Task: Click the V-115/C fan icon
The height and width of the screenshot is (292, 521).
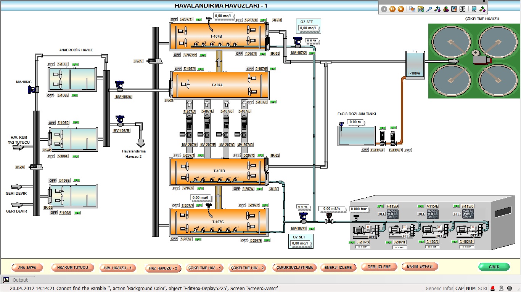Action: pos(468,214)
